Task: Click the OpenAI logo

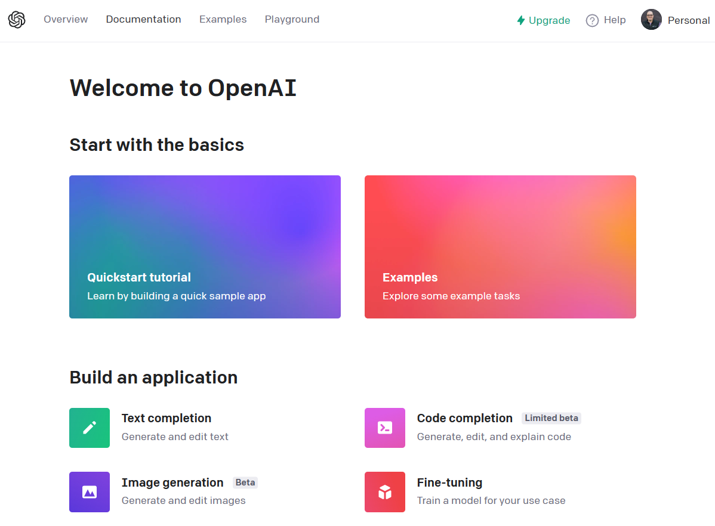Action: pos(17,19)
